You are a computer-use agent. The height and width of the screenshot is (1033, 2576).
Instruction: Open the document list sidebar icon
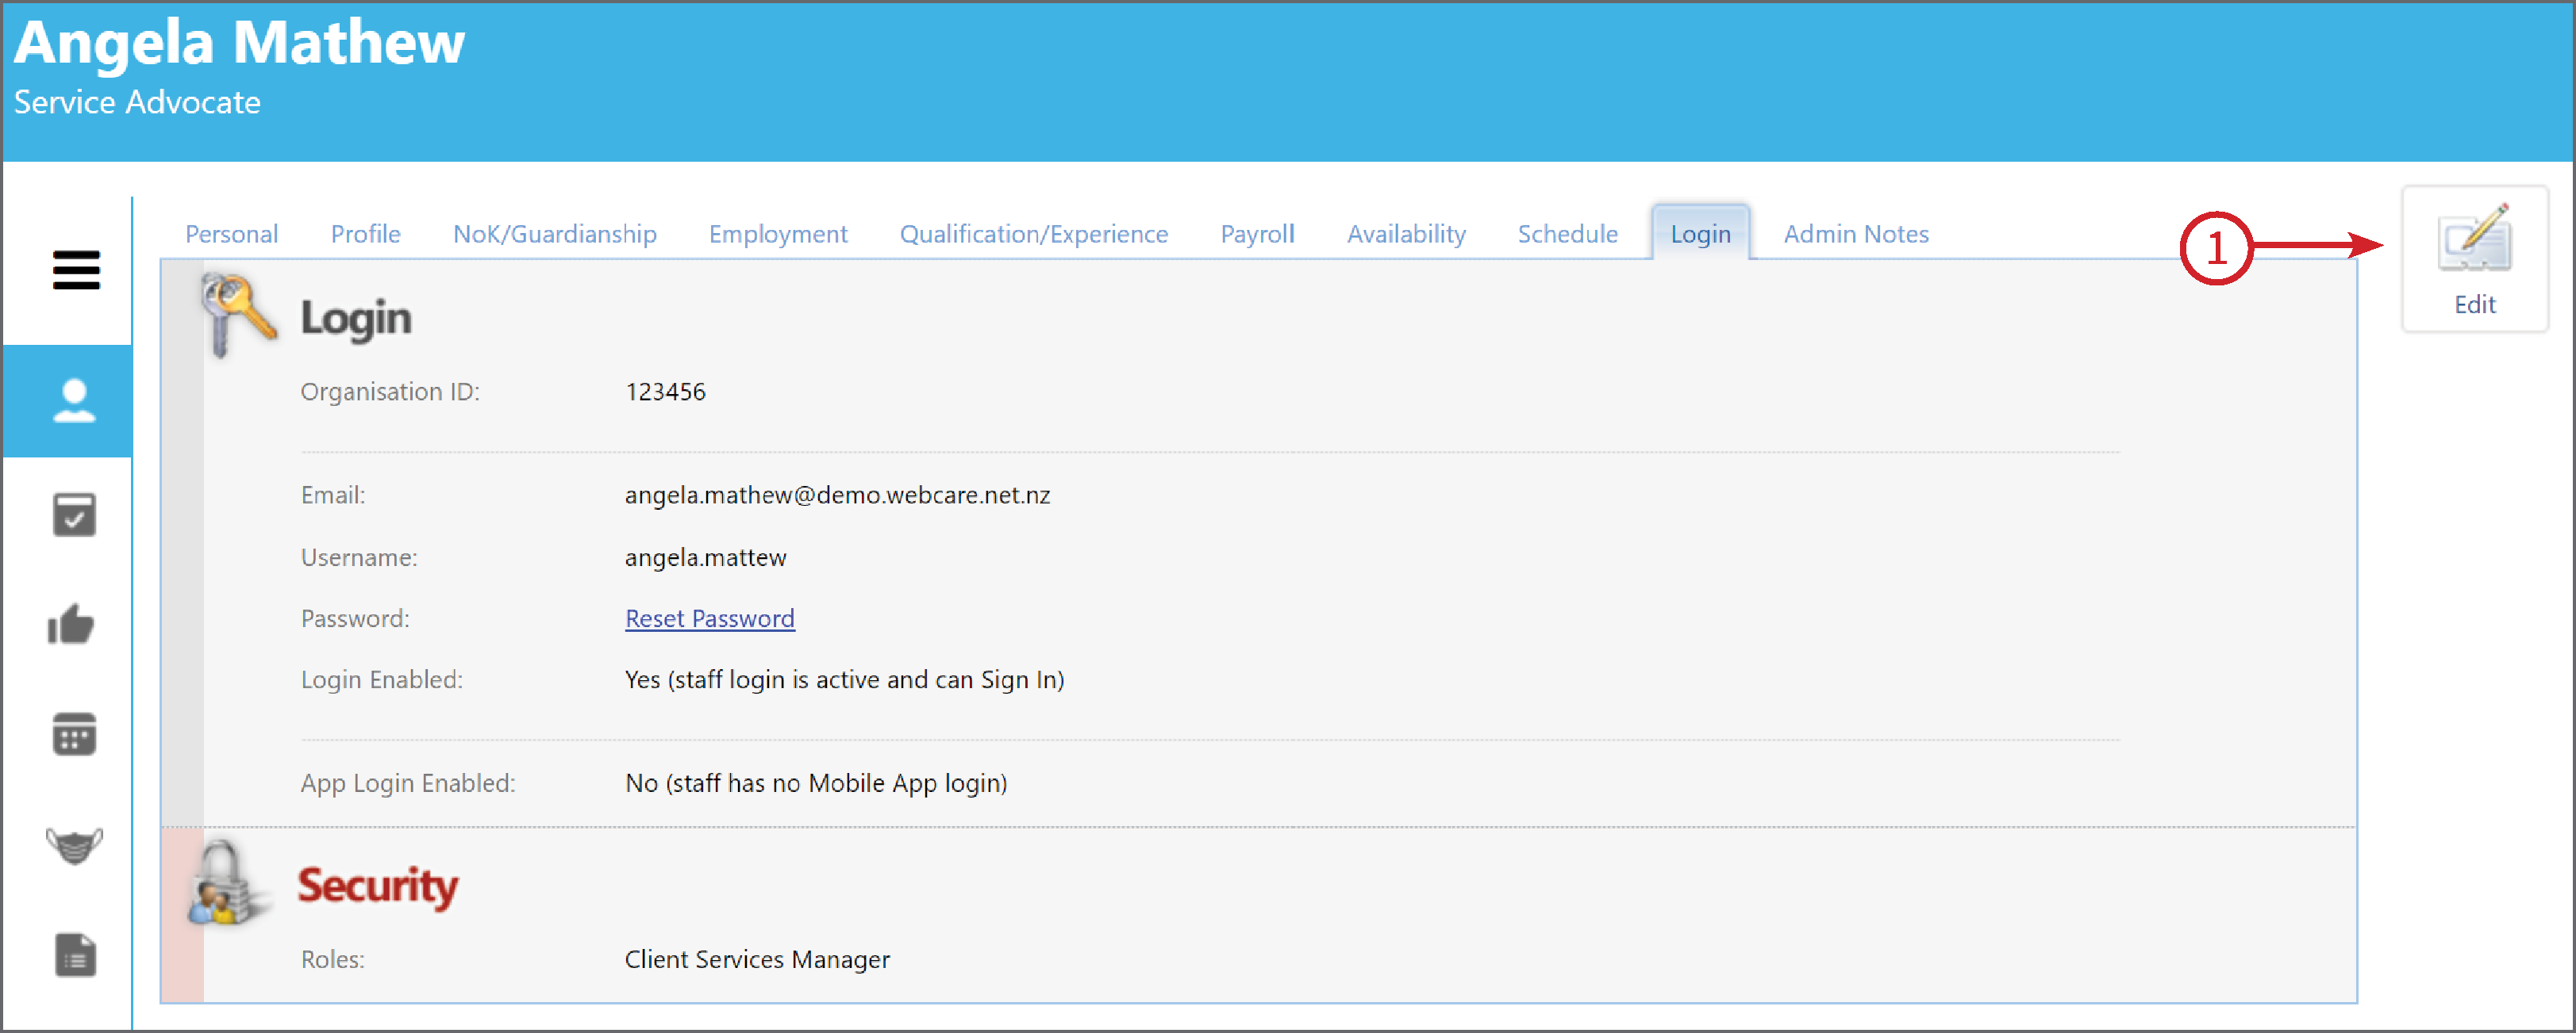point(75,955)
